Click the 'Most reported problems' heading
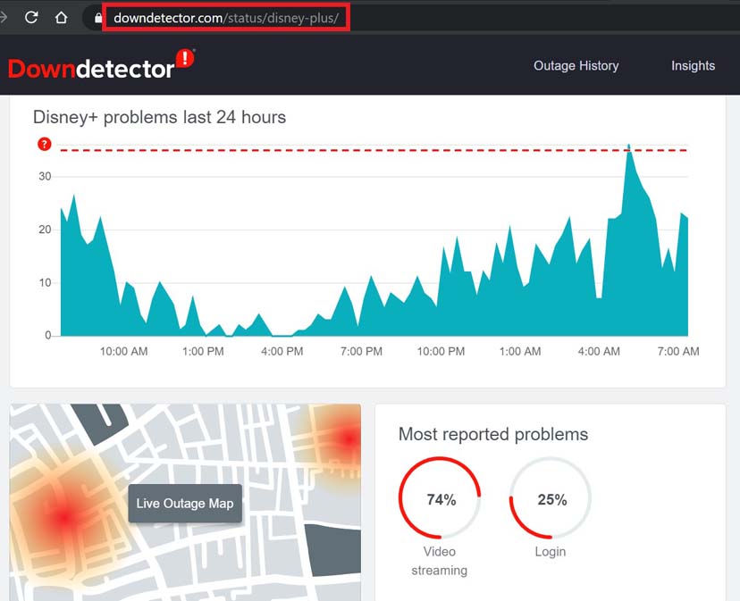Image resolution: width=740 pixels, height=601 pixels. click(x=493, y=434)
